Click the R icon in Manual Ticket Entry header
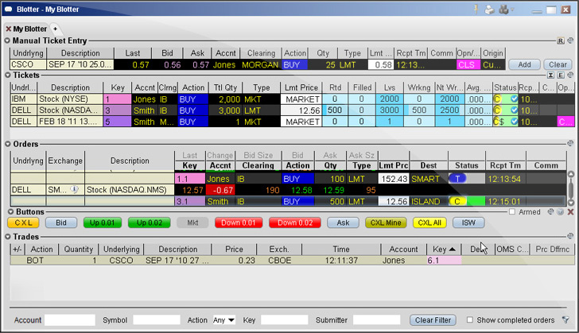579x333 pixels. [561, 41]
